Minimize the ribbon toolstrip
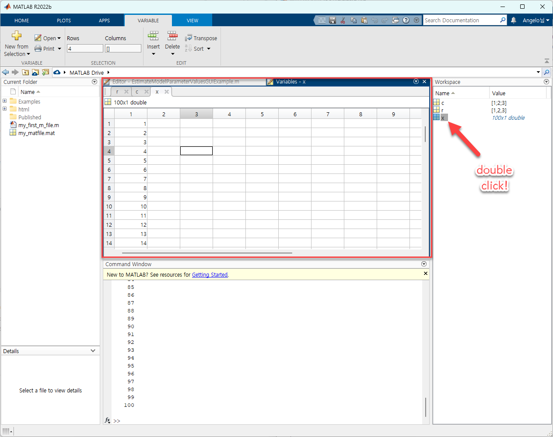The width and height of the screenshot is (553, 437). point(546,61)
